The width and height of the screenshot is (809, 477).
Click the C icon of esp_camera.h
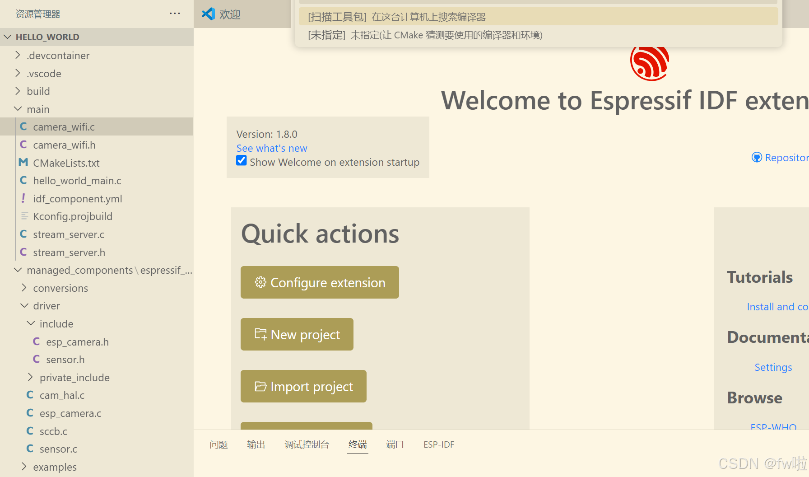(x=37, y=341)
